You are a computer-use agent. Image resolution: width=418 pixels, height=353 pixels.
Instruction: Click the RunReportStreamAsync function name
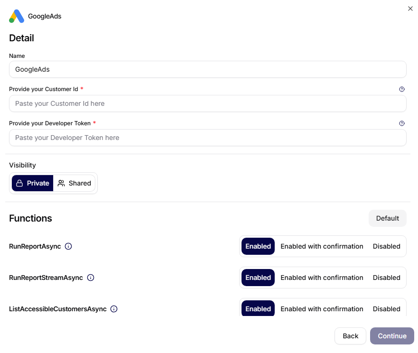[46, 278]
